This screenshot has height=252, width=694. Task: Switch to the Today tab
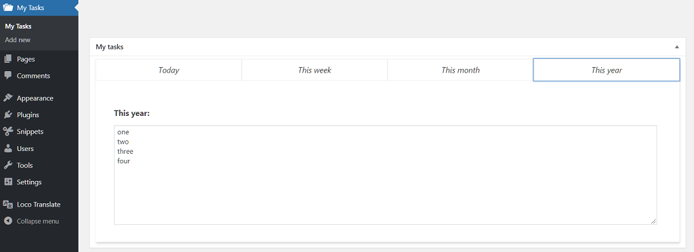coord(169,70)
